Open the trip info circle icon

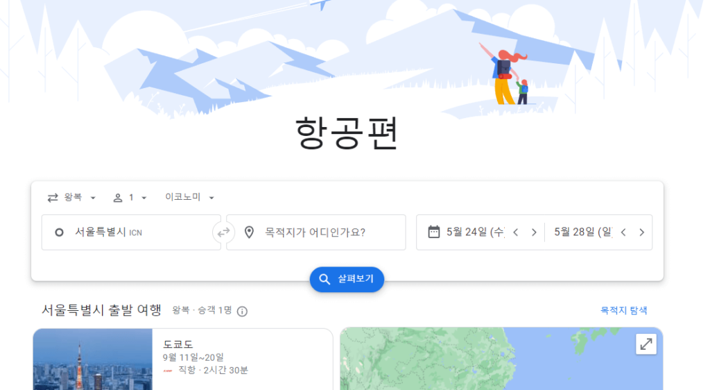[242, 311]
